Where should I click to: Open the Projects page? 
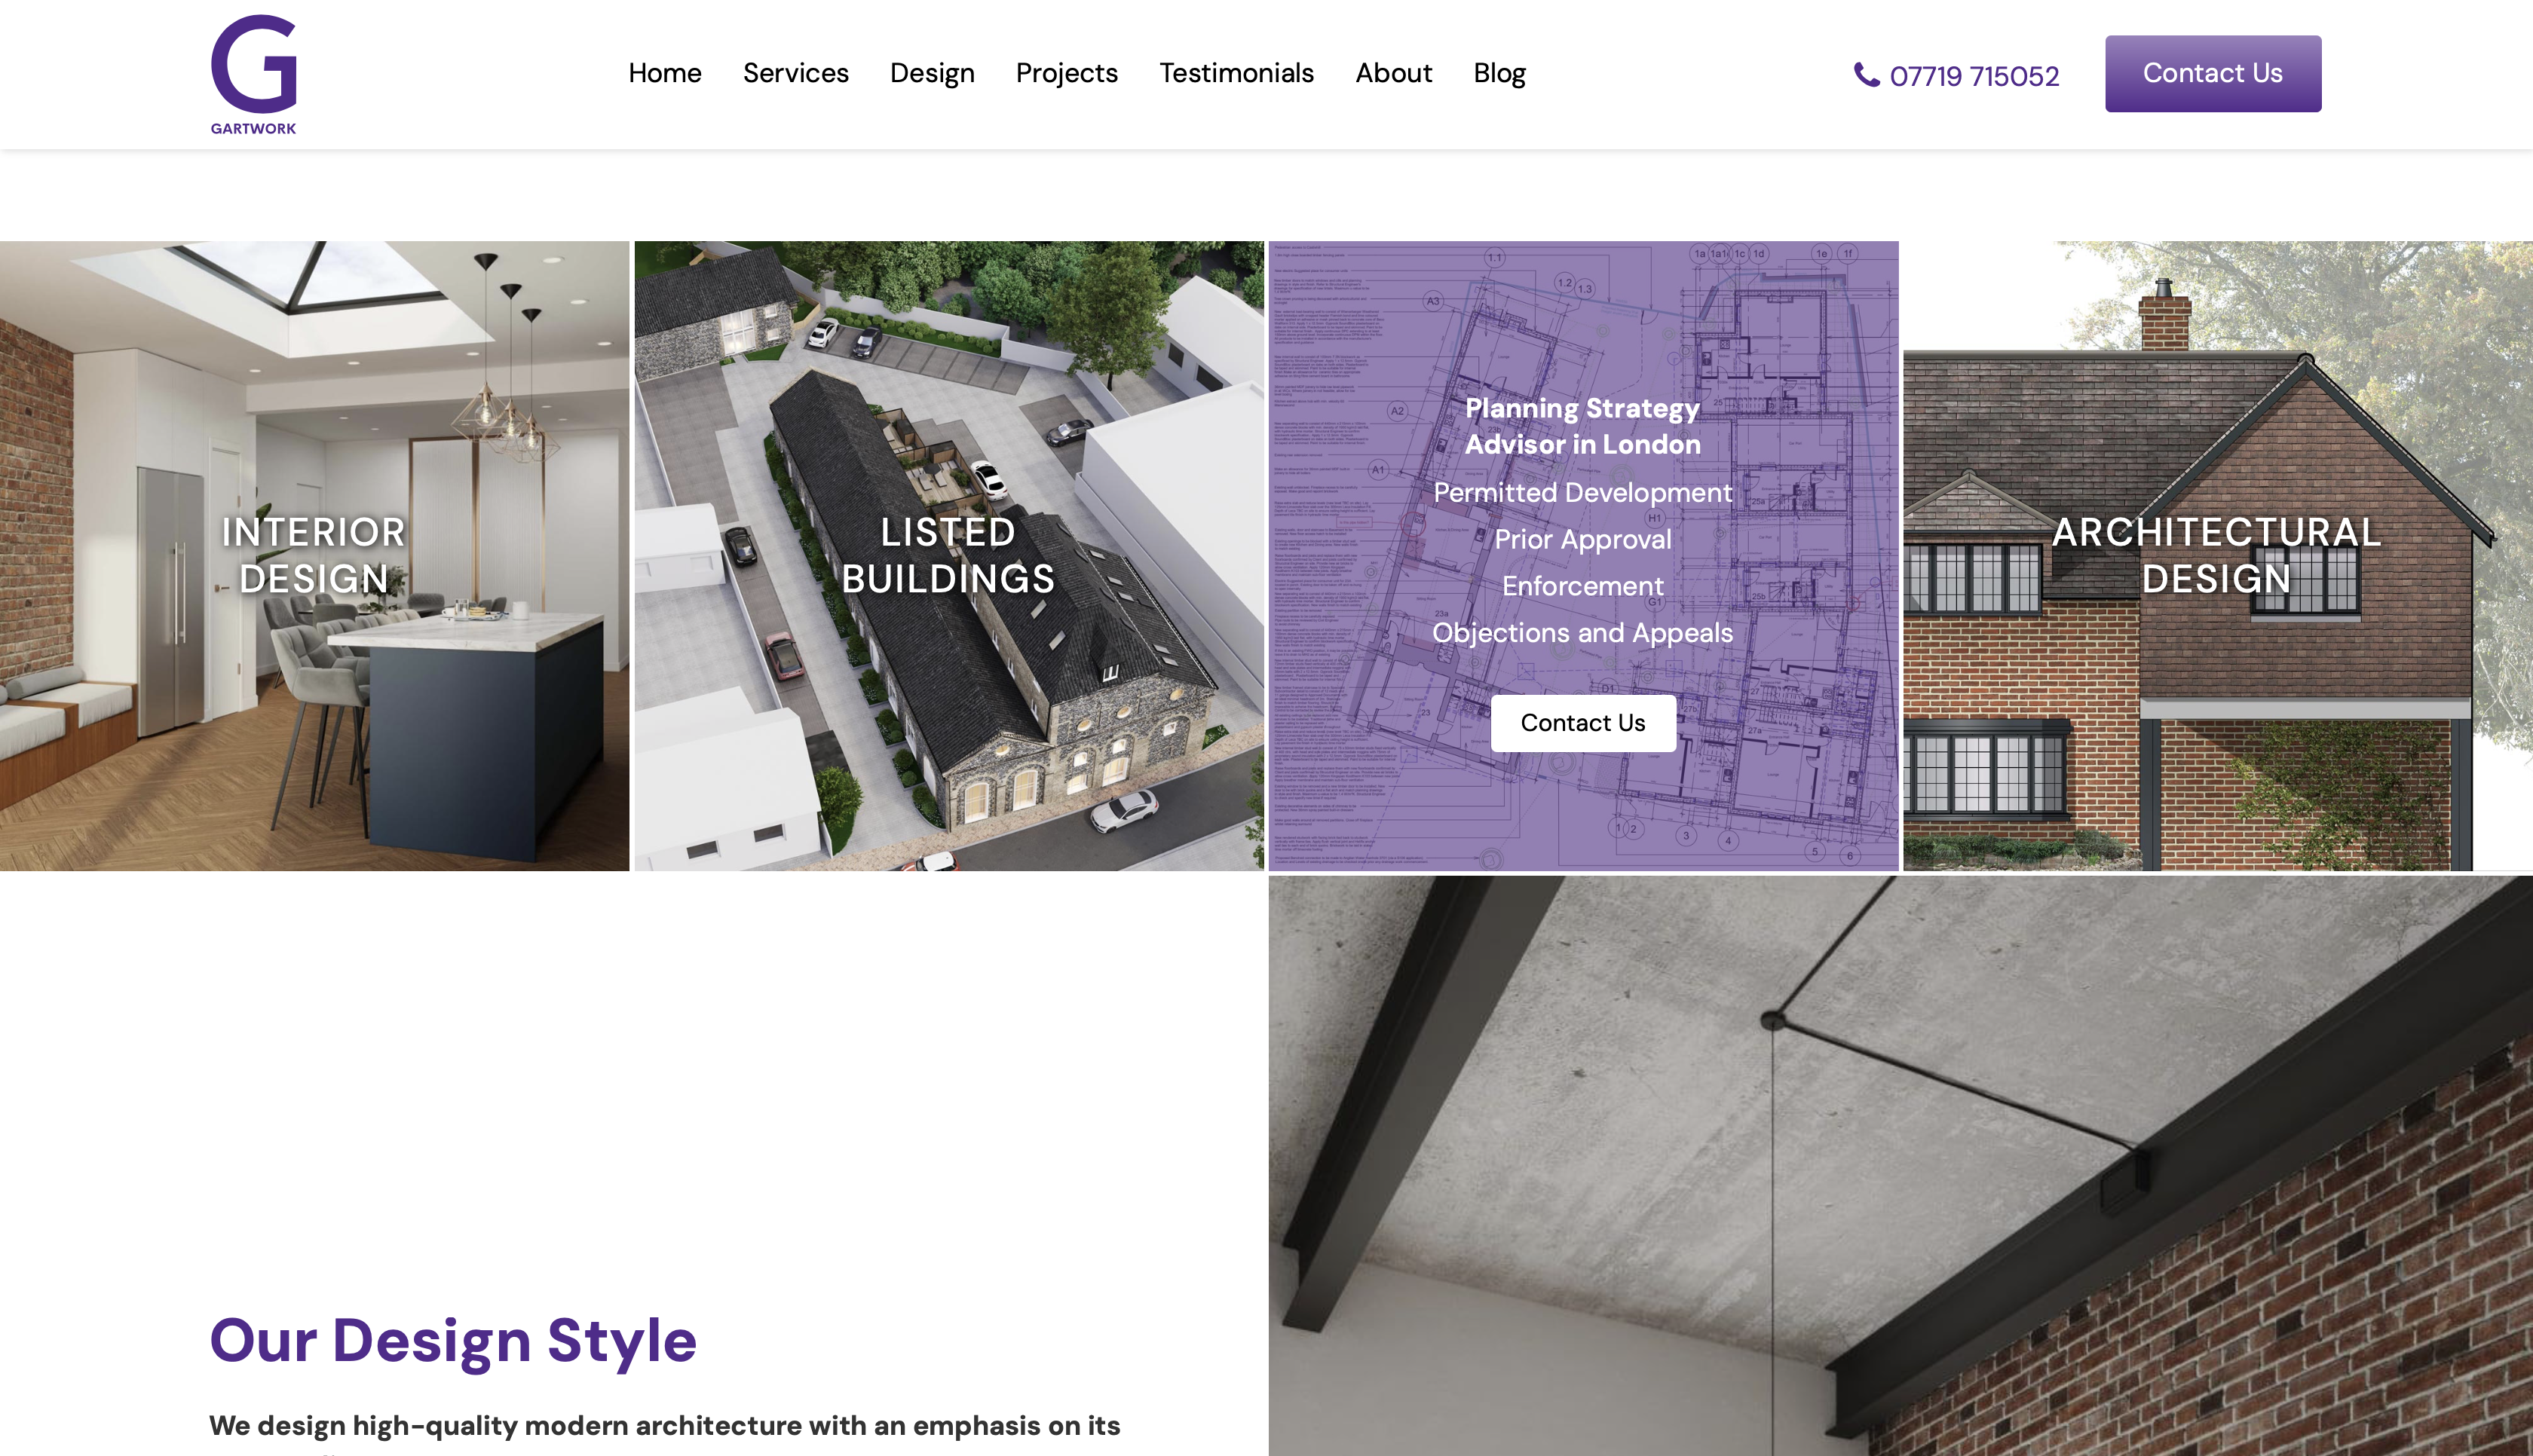pos(1067,73)
